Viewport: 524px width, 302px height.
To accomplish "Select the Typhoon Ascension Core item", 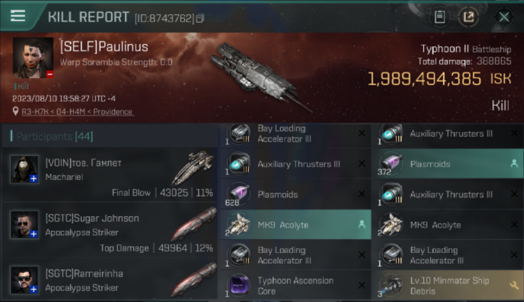I will (295, 285).
